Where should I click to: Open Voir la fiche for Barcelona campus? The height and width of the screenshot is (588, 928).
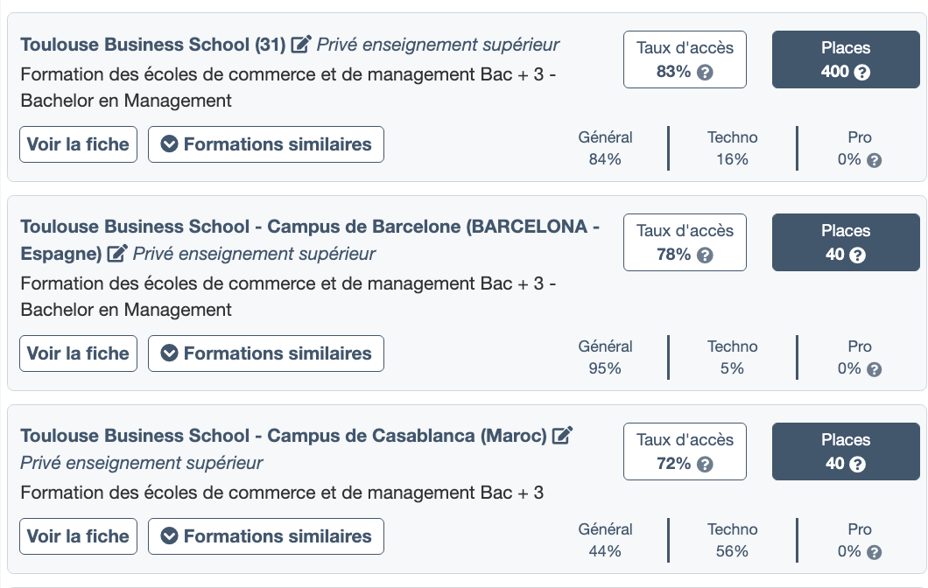point(78,353)
